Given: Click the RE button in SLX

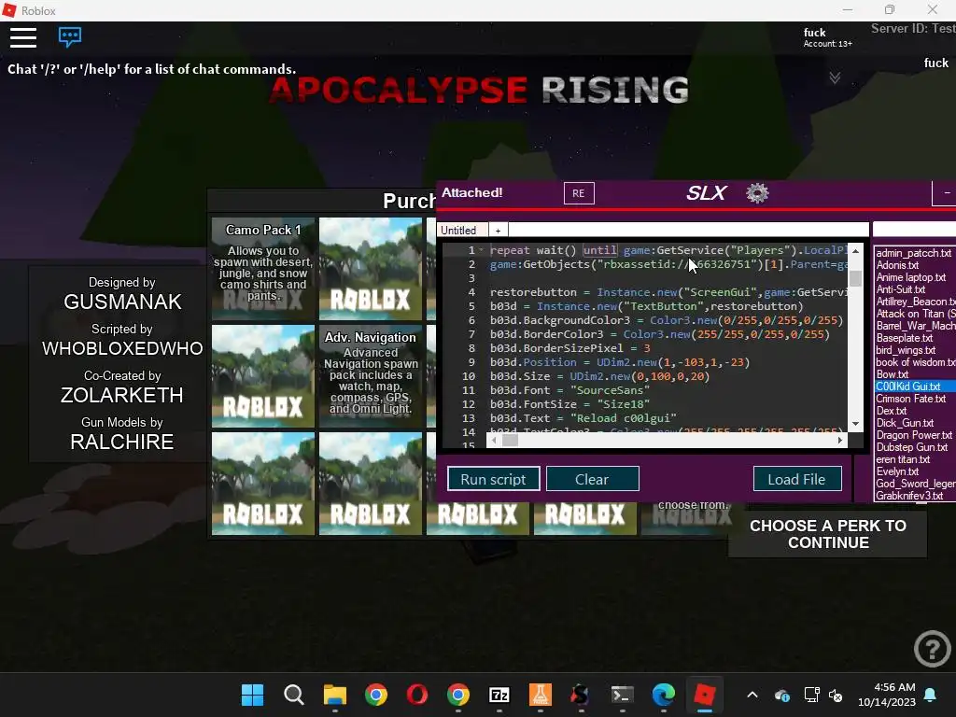Looking at the screenshot, I should point(579,193).
